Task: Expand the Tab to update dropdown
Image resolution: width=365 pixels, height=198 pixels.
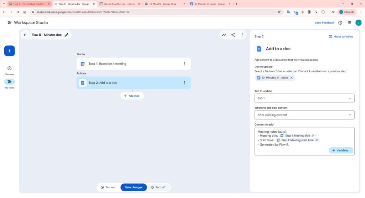Action: (304, 98)
